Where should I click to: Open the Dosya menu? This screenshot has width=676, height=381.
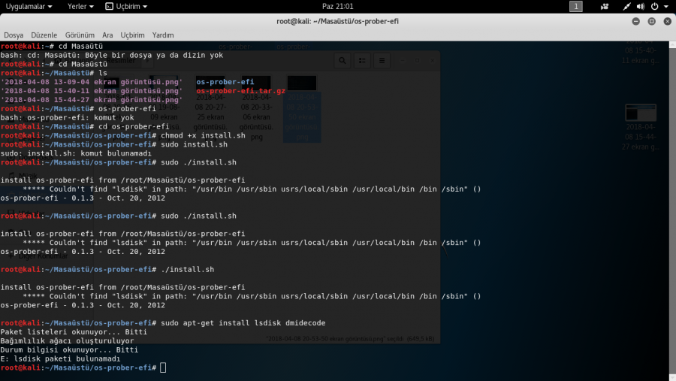[x=14, y=35]
